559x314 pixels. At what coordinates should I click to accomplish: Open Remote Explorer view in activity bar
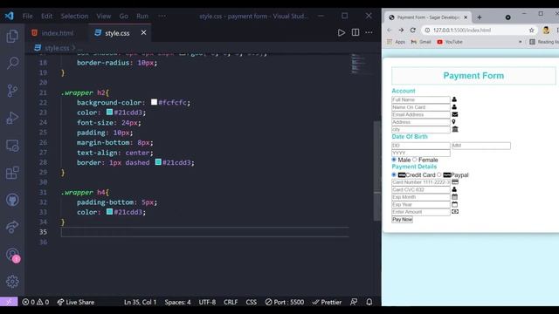tap(12, 146)
